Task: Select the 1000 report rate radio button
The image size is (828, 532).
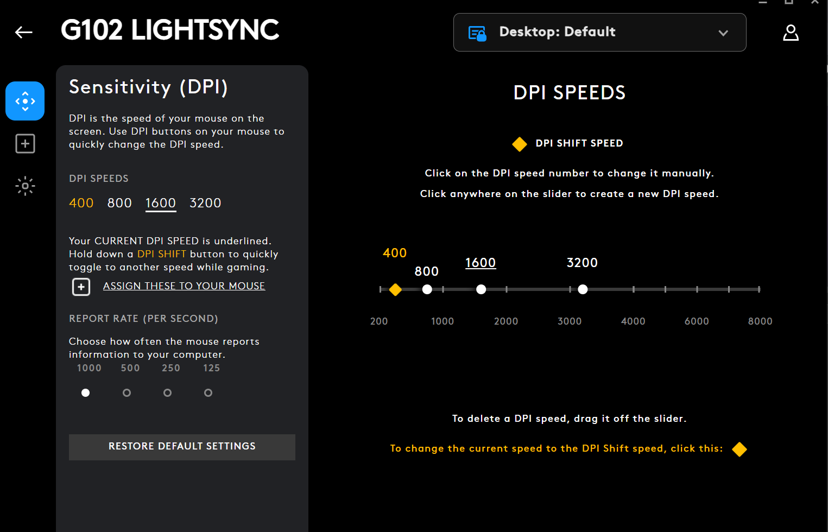Action: [85, 392]
